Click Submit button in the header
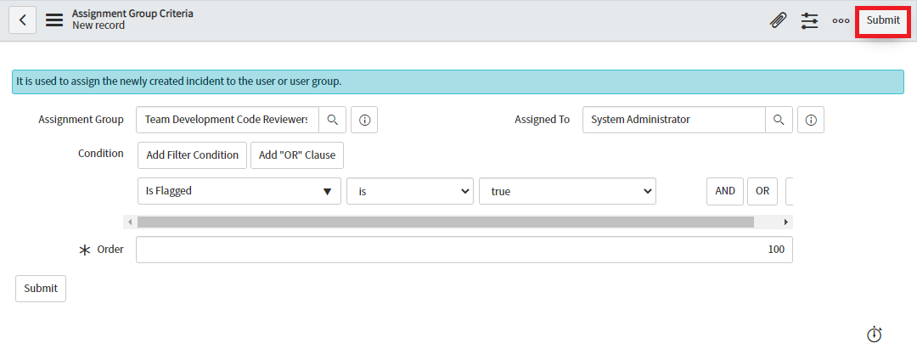This screenshot has height=343, width=917. 883,20
